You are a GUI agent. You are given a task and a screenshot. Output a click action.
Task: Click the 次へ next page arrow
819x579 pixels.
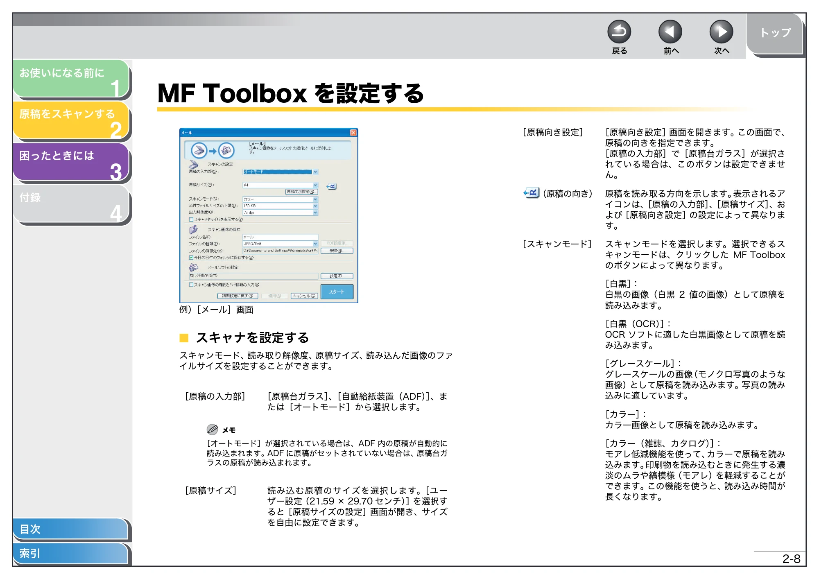pyautogui.click(x=721, y=32)
